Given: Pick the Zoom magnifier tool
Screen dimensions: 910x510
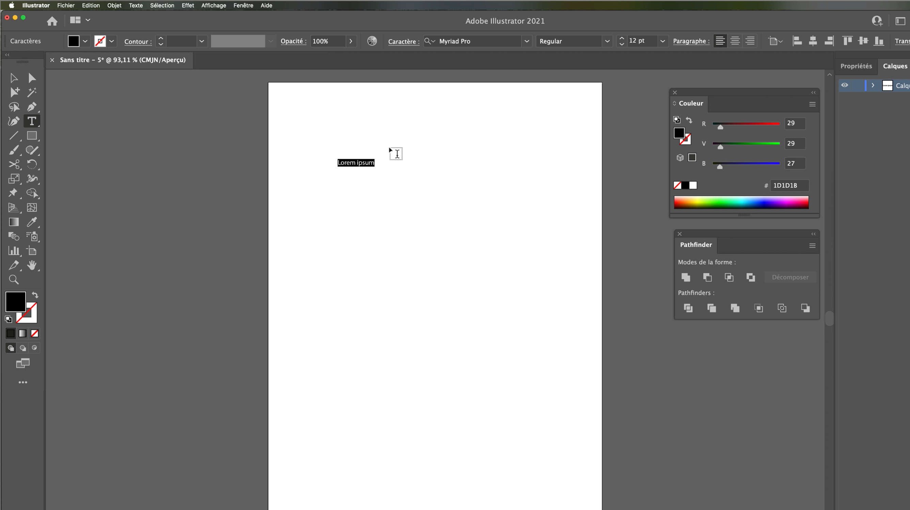Looking at the screenshot, I should tap(14, 280).
